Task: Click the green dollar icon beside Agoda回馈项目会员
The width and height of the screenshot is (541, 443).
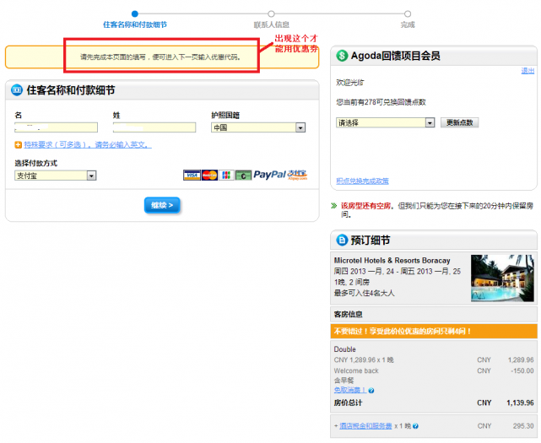Action: (342, 56)
